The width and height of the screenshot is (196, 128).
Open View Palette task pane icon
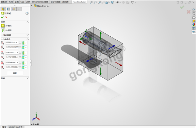194,21
